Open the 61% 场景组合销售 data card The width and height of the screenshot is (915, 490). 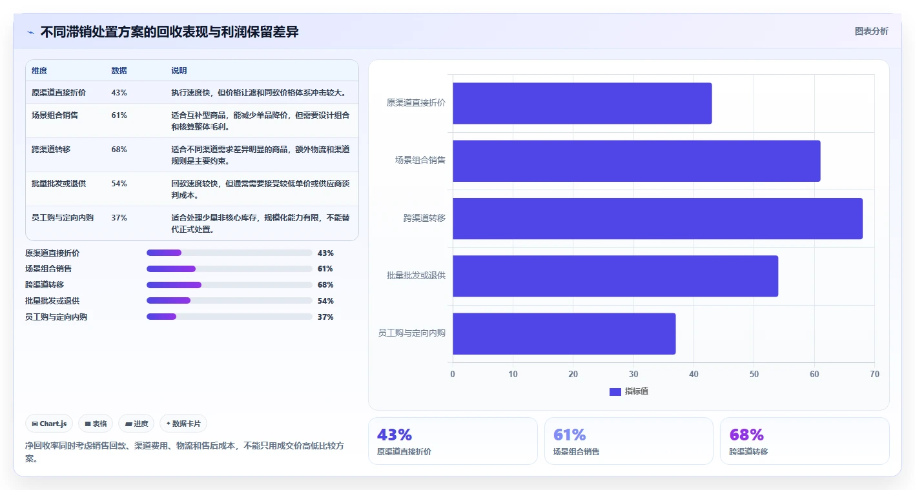[629, 441]
